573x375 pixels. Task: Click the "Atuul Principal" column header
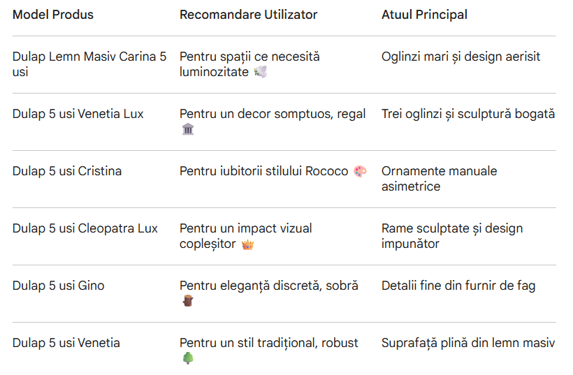point(425,15)
